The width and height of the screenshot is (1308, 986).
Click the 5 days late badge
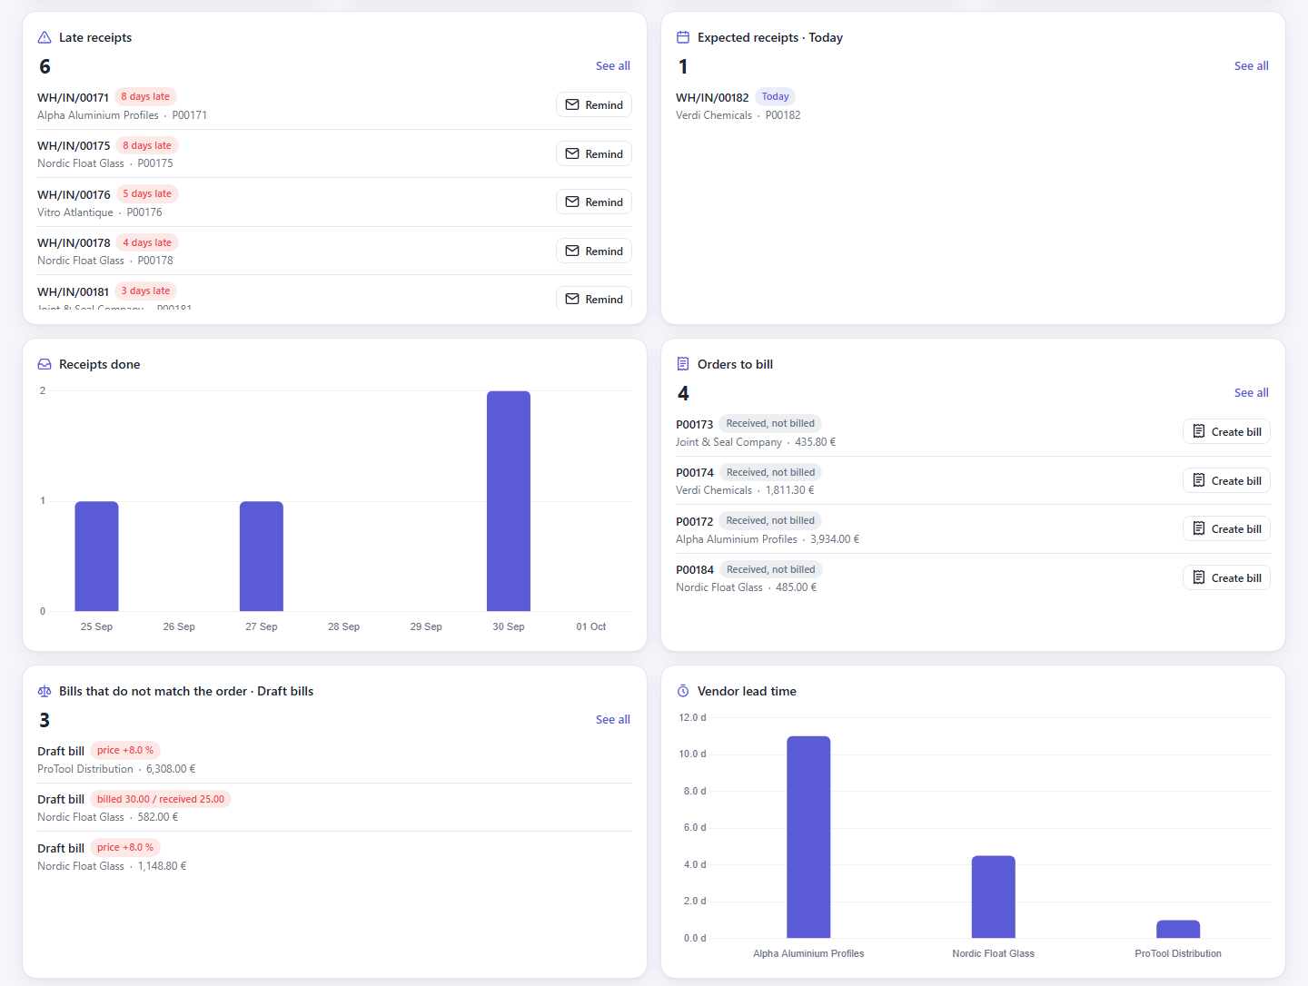(x=147, y=194)
